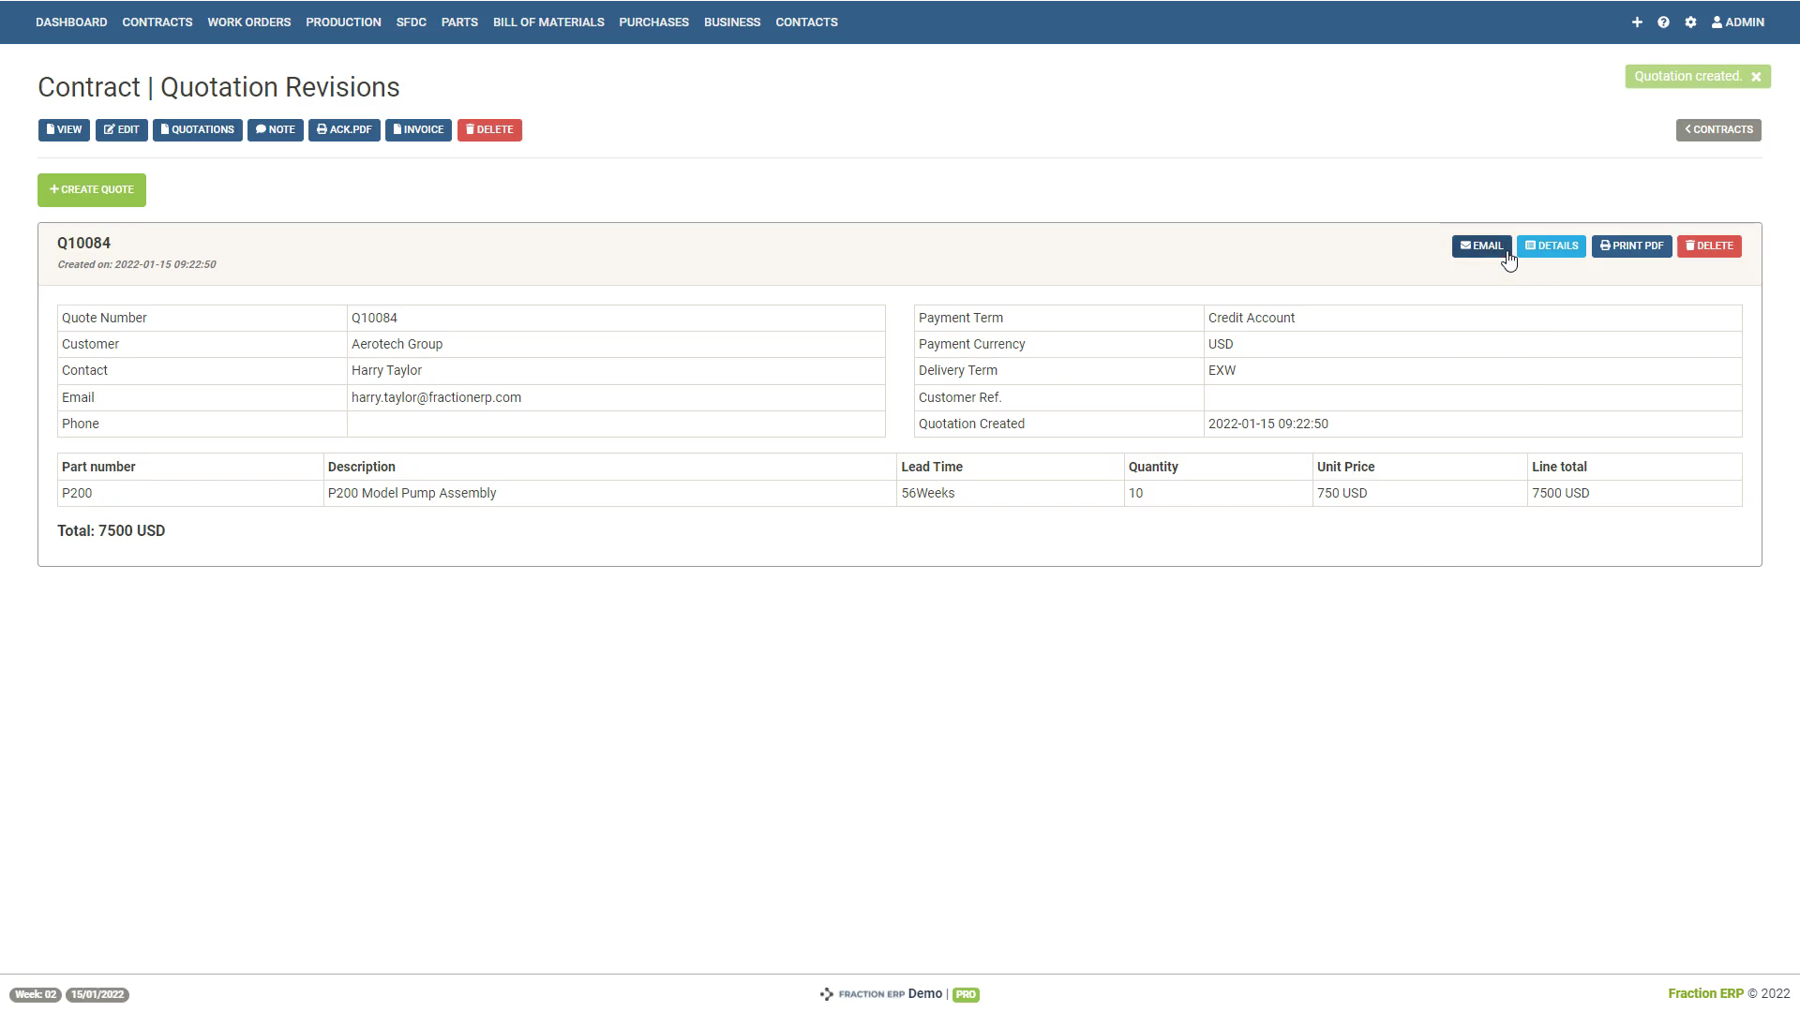Click the Create Quote button
This screenshot has height=1012, width=1800.
92,189
